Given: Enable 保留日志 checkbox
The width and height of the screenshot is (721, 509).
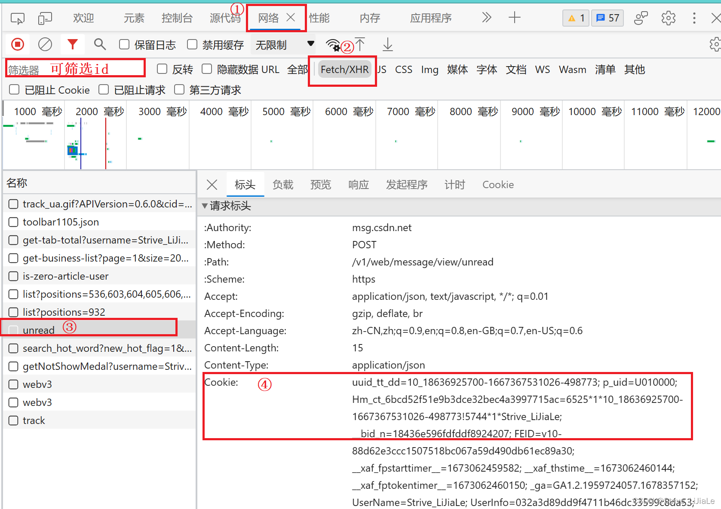Looking at the screenshot, I should pos(124,44).
